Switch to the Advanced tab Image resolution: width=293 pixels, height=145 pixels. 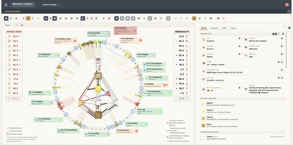click(x=214, y=28)
